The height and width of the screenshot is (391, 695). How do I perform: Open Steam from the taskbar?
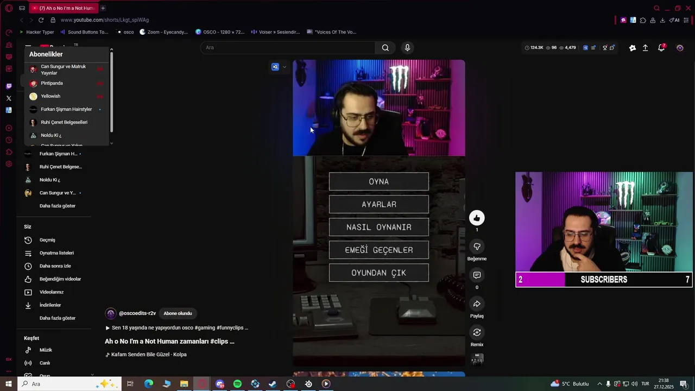pyautogui.click(x=273, y=384)
